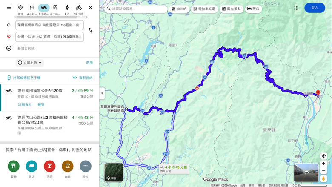The height and width of the screenshot is (187, 332).
Task: Click the search along route field
Action: pos(136,9)
